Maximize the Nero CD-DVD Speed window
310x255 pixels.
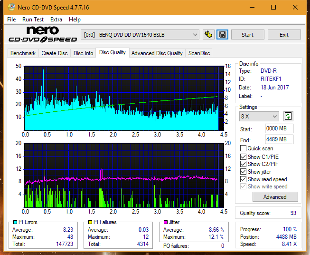[273, 7]
